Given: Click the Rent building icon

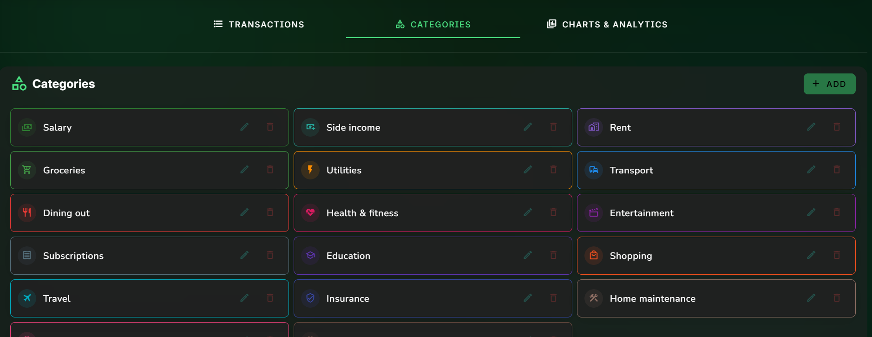Looking at the screenshot, I should point(594,127).
